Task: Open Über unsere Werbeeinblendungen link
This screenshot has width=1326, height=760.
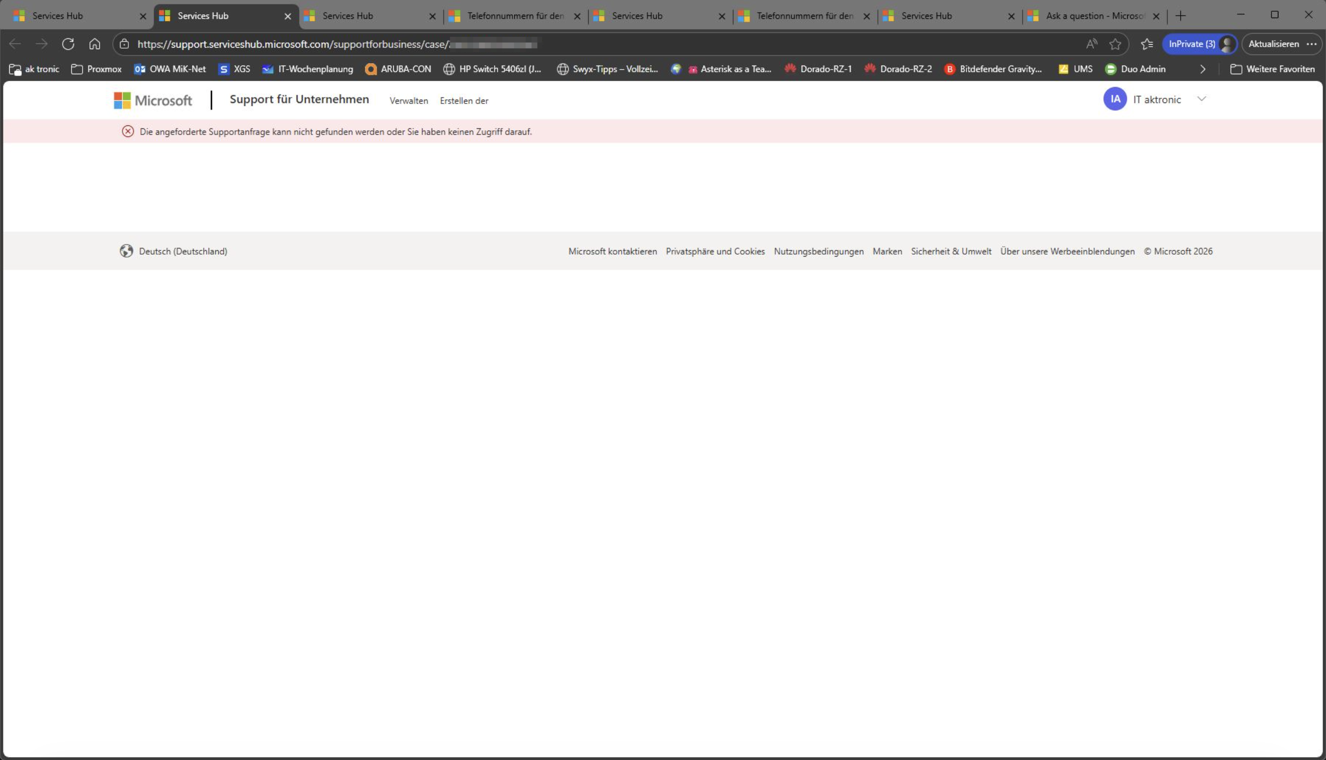Action: (x=1067, y=252)
